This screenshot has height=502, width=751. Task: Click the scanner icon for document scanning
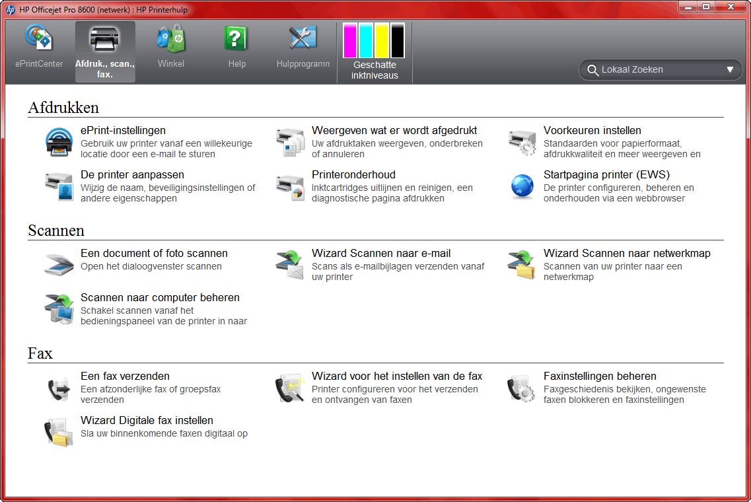[x=59, y=264]
